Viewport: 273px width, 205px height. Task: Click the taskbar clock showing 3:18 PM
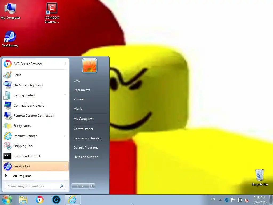(259, 200)
